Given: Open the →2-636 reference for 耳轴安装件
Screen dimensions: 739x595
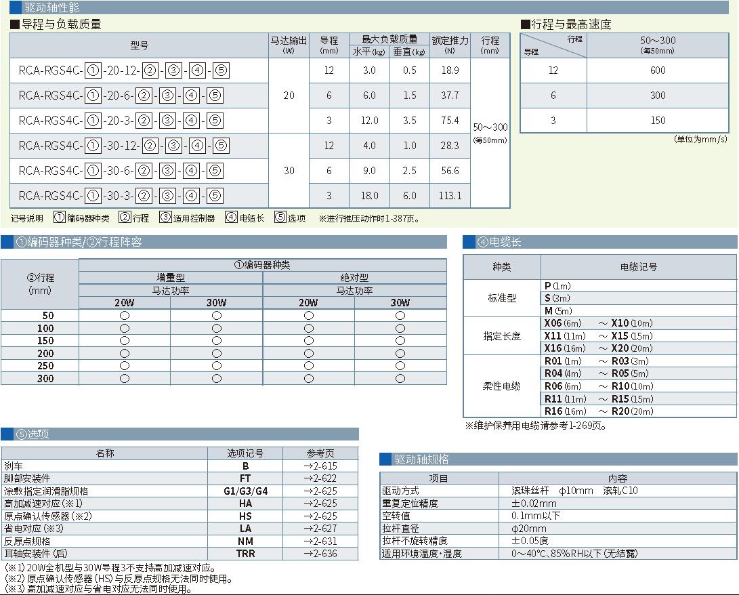Looking at the screenshot, I should (x=320, y=553).
